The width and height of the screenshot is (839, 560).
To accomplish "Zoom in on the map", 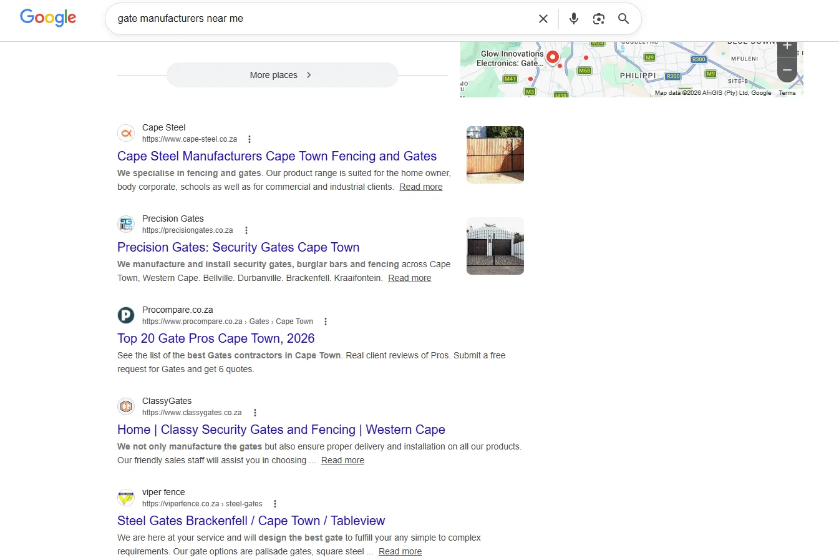I will tap(787, 47).
